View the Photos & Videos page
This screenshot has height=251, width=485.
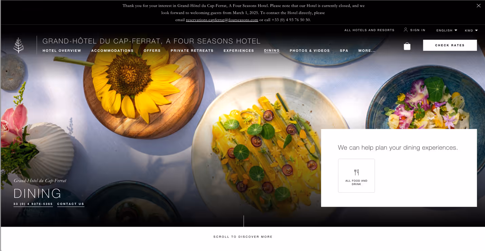(x=309, y=51)
